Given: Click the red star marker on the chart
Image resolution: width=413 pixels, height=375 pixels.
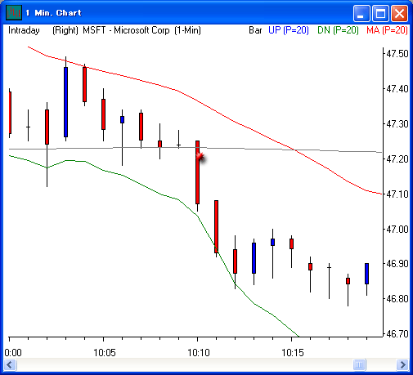Looking at the screenshot, I should 200,157.
